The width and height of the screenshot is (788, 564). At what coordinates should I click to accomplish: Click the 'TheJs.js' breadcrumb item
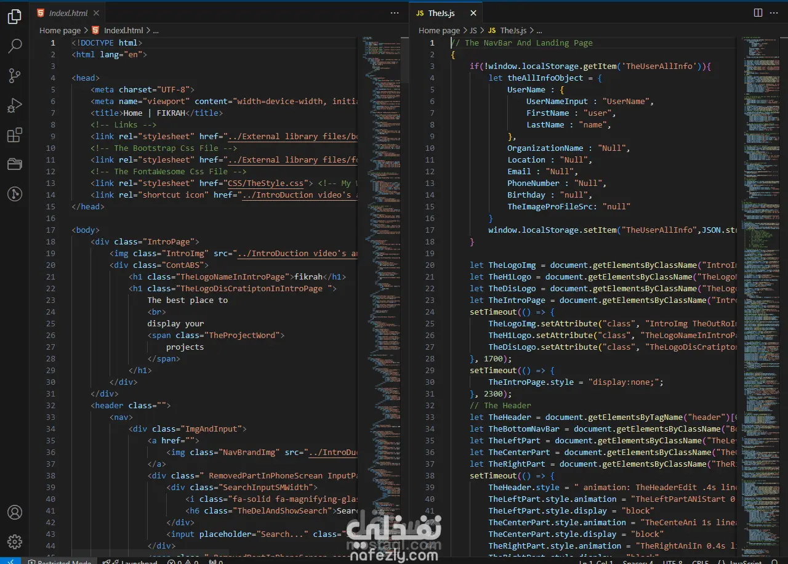tap(513, 30)
